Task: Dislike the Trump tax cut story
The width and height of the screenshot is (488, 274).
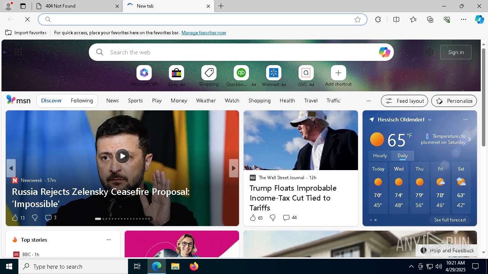Action: coord(273,218)
